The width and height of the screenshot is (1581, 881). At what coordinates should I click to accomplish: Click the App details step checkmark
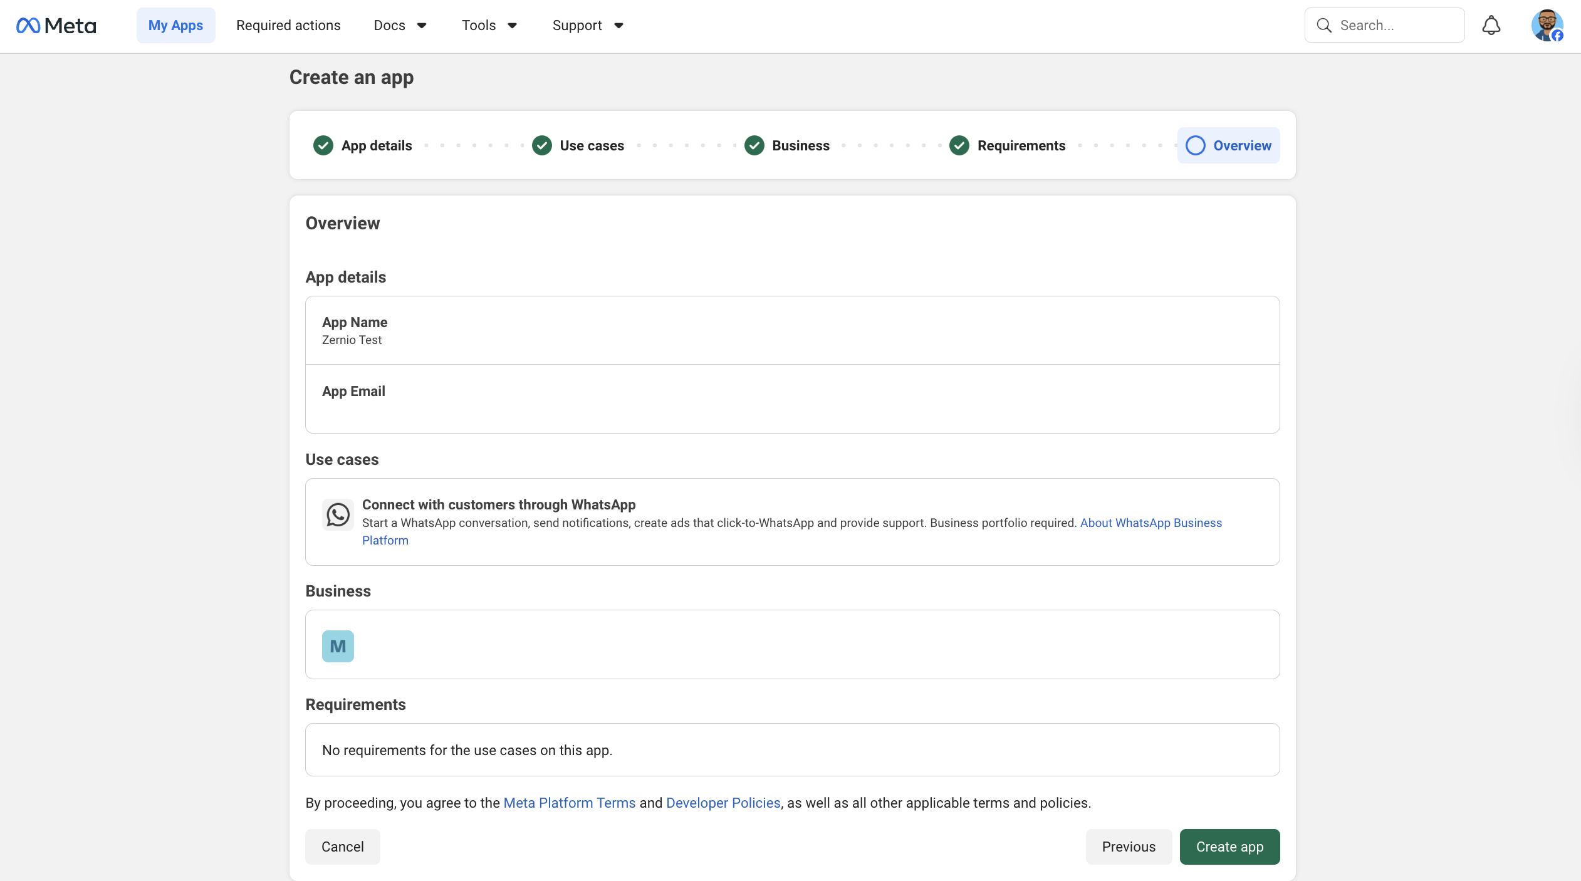tap(323, 145)
